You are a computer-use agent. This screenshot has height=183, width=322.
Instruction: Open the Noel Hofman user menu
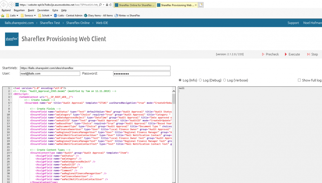point(312,23)
